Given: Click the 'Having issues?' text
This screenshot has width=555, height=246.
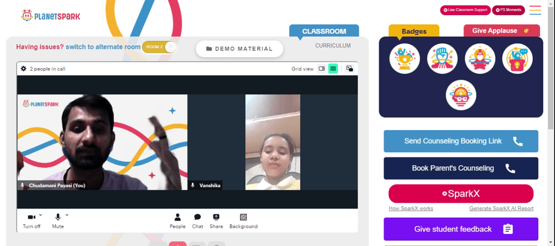Looking at the screenshot, I should pyautogui.click(x=40, y=47).
